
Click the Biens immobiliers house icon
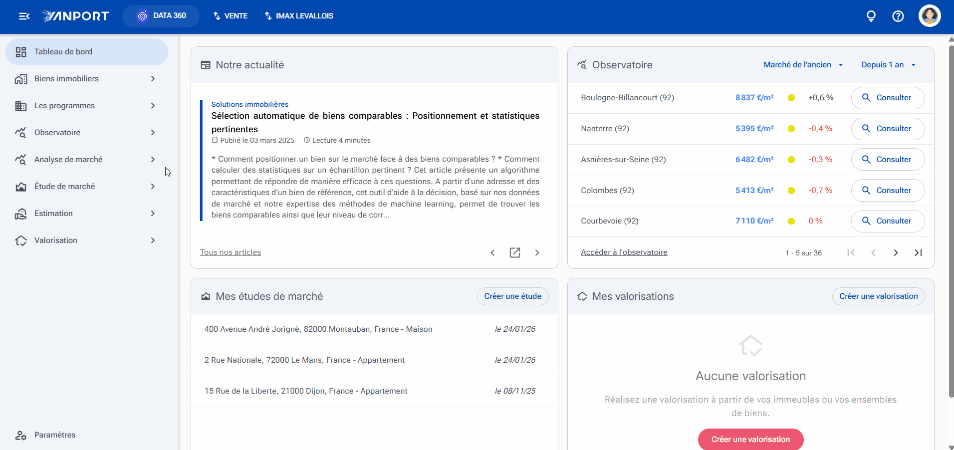(21, 79)
